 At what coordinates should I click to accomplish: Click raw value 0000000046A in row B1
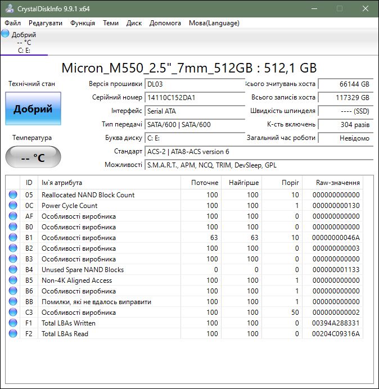point(336,237)
